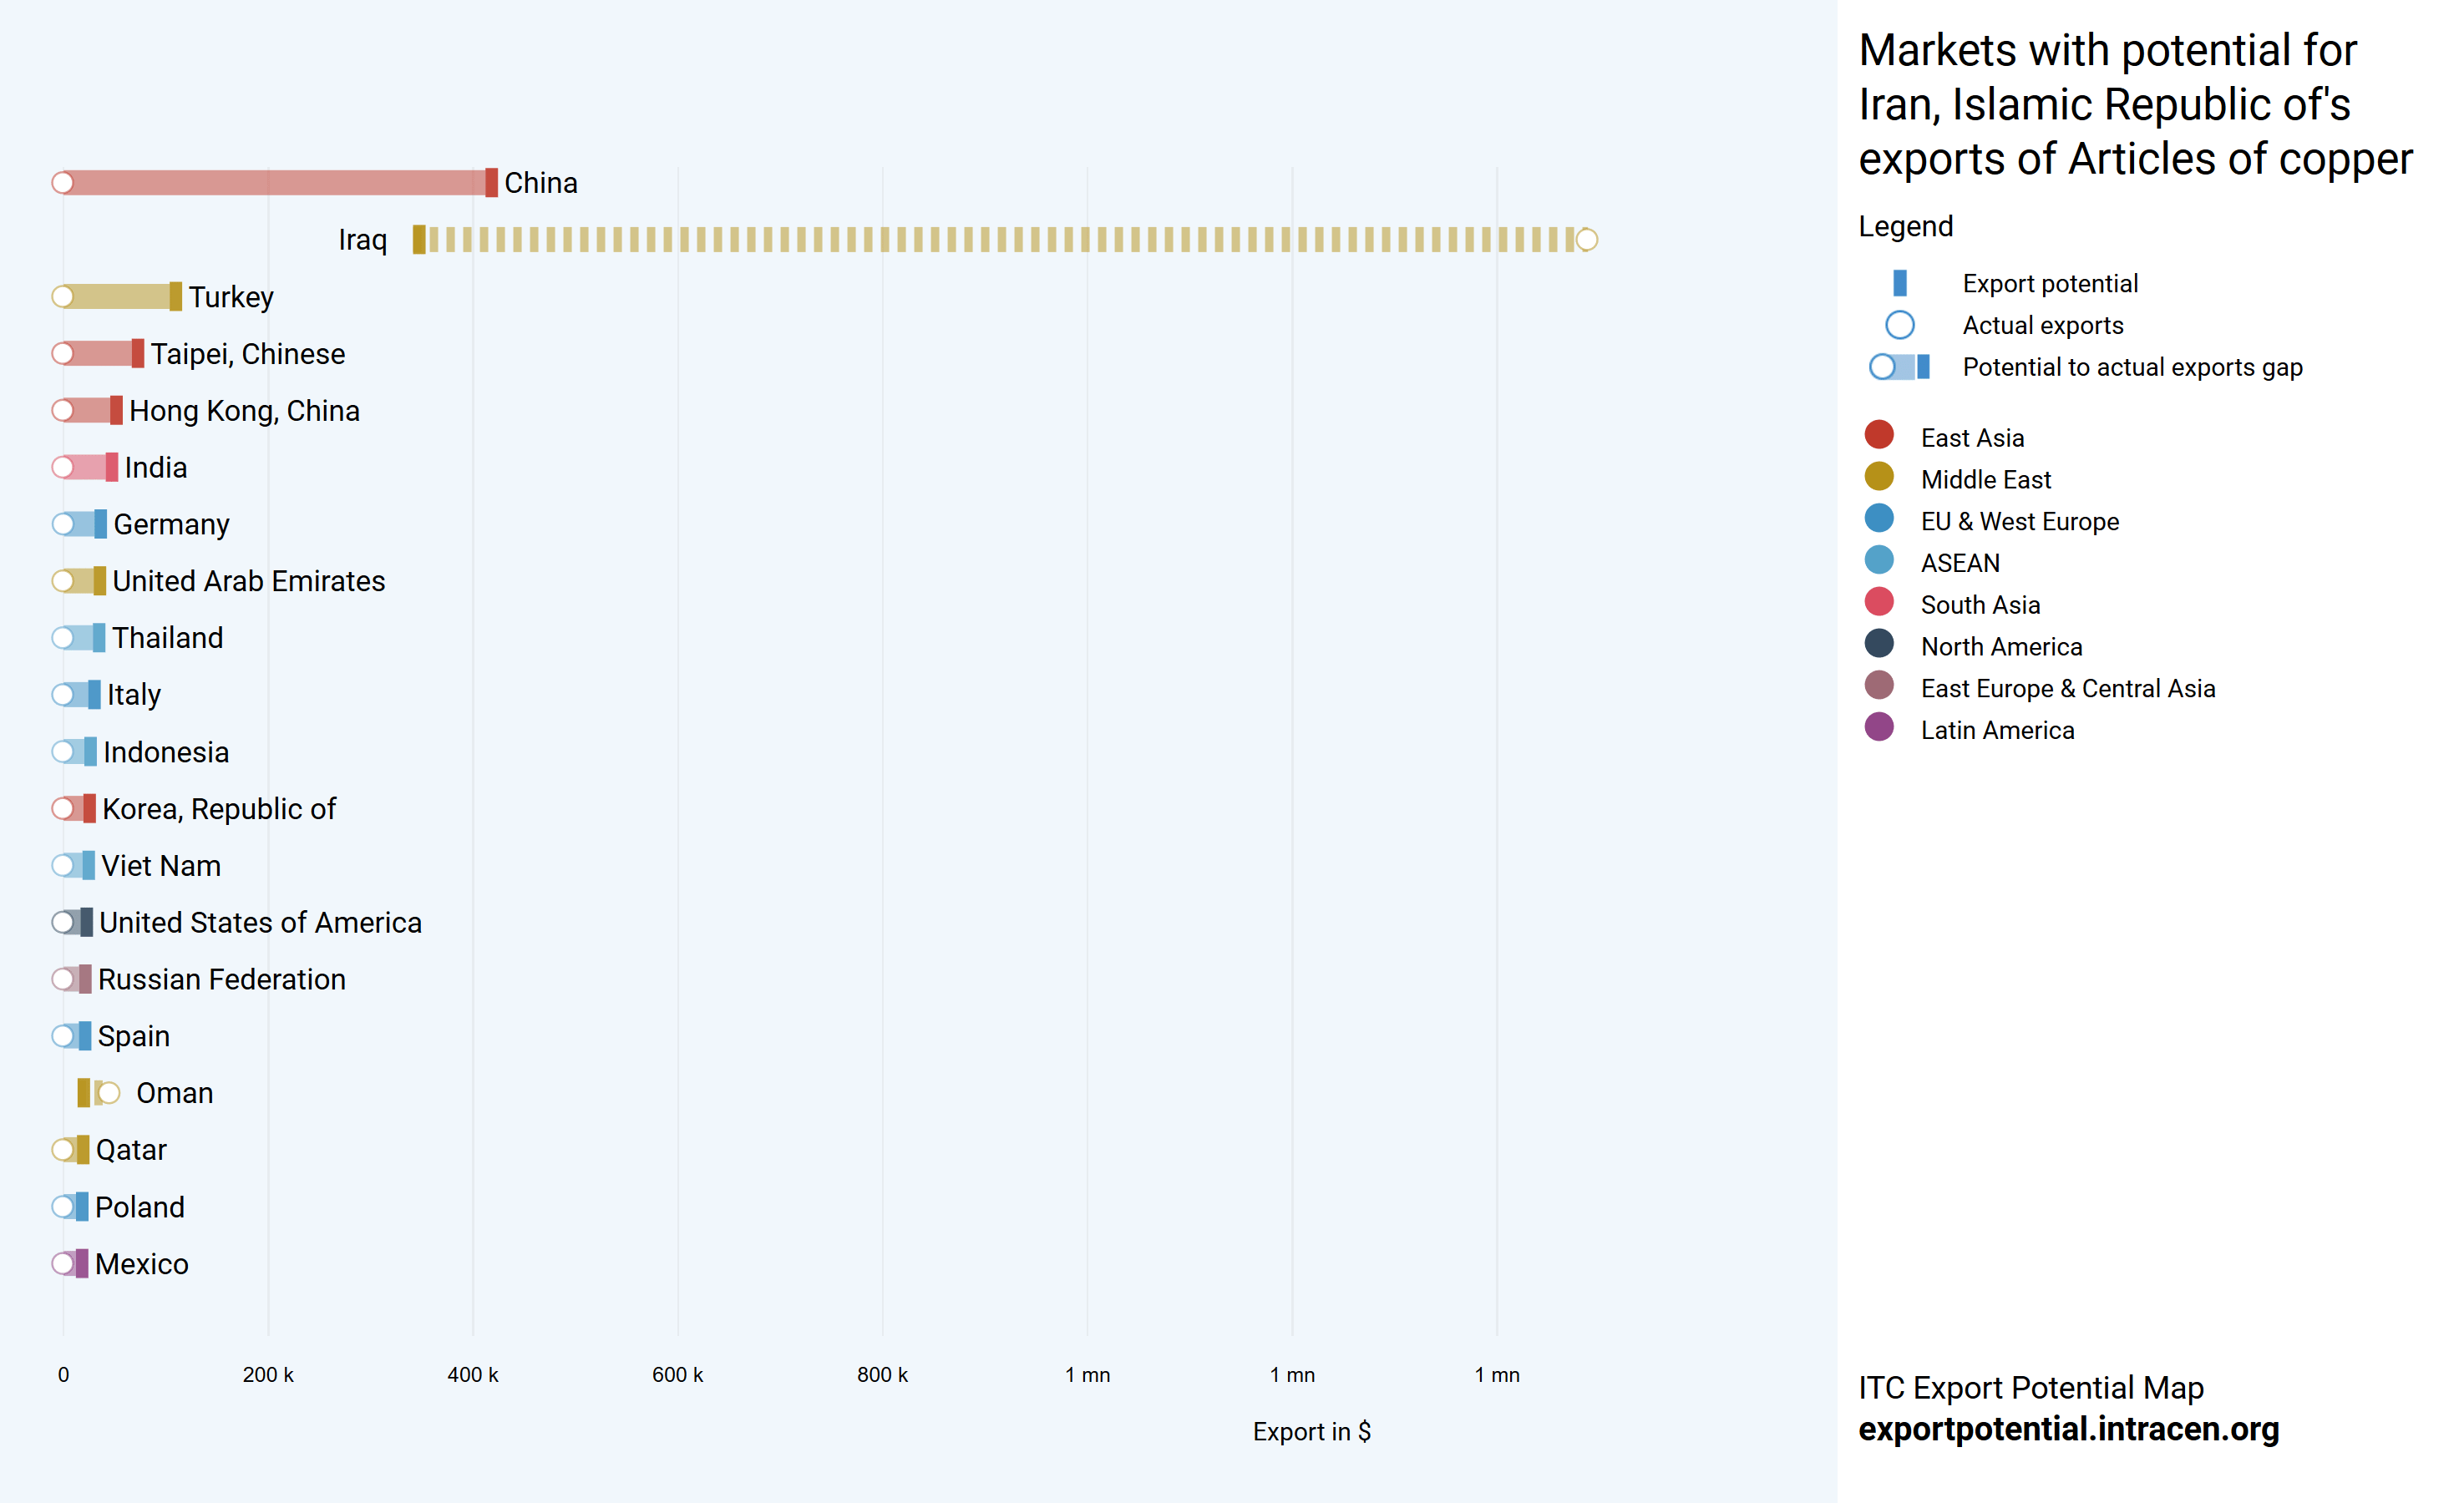The height and width of the screenshot is (1503, 2464).
Task: Click Oman's actual exports circle
Action: pyautogui.click(x=109, y=1093)
